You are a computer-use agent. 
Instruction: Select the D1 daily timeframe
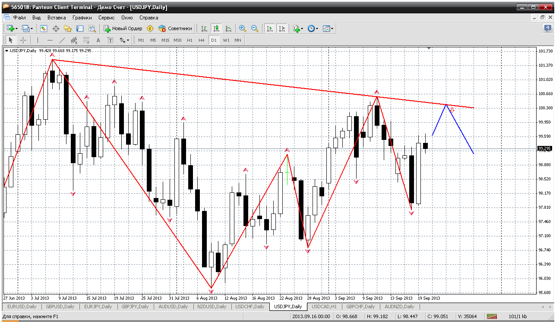[214, 40]
